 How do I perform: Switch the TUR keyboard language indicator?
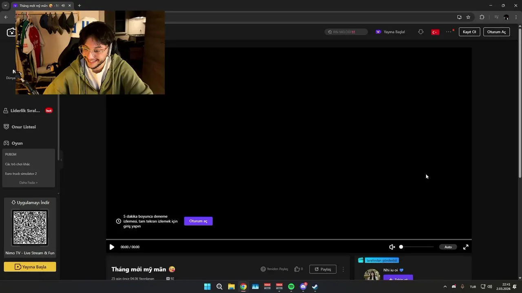point(473,287)
